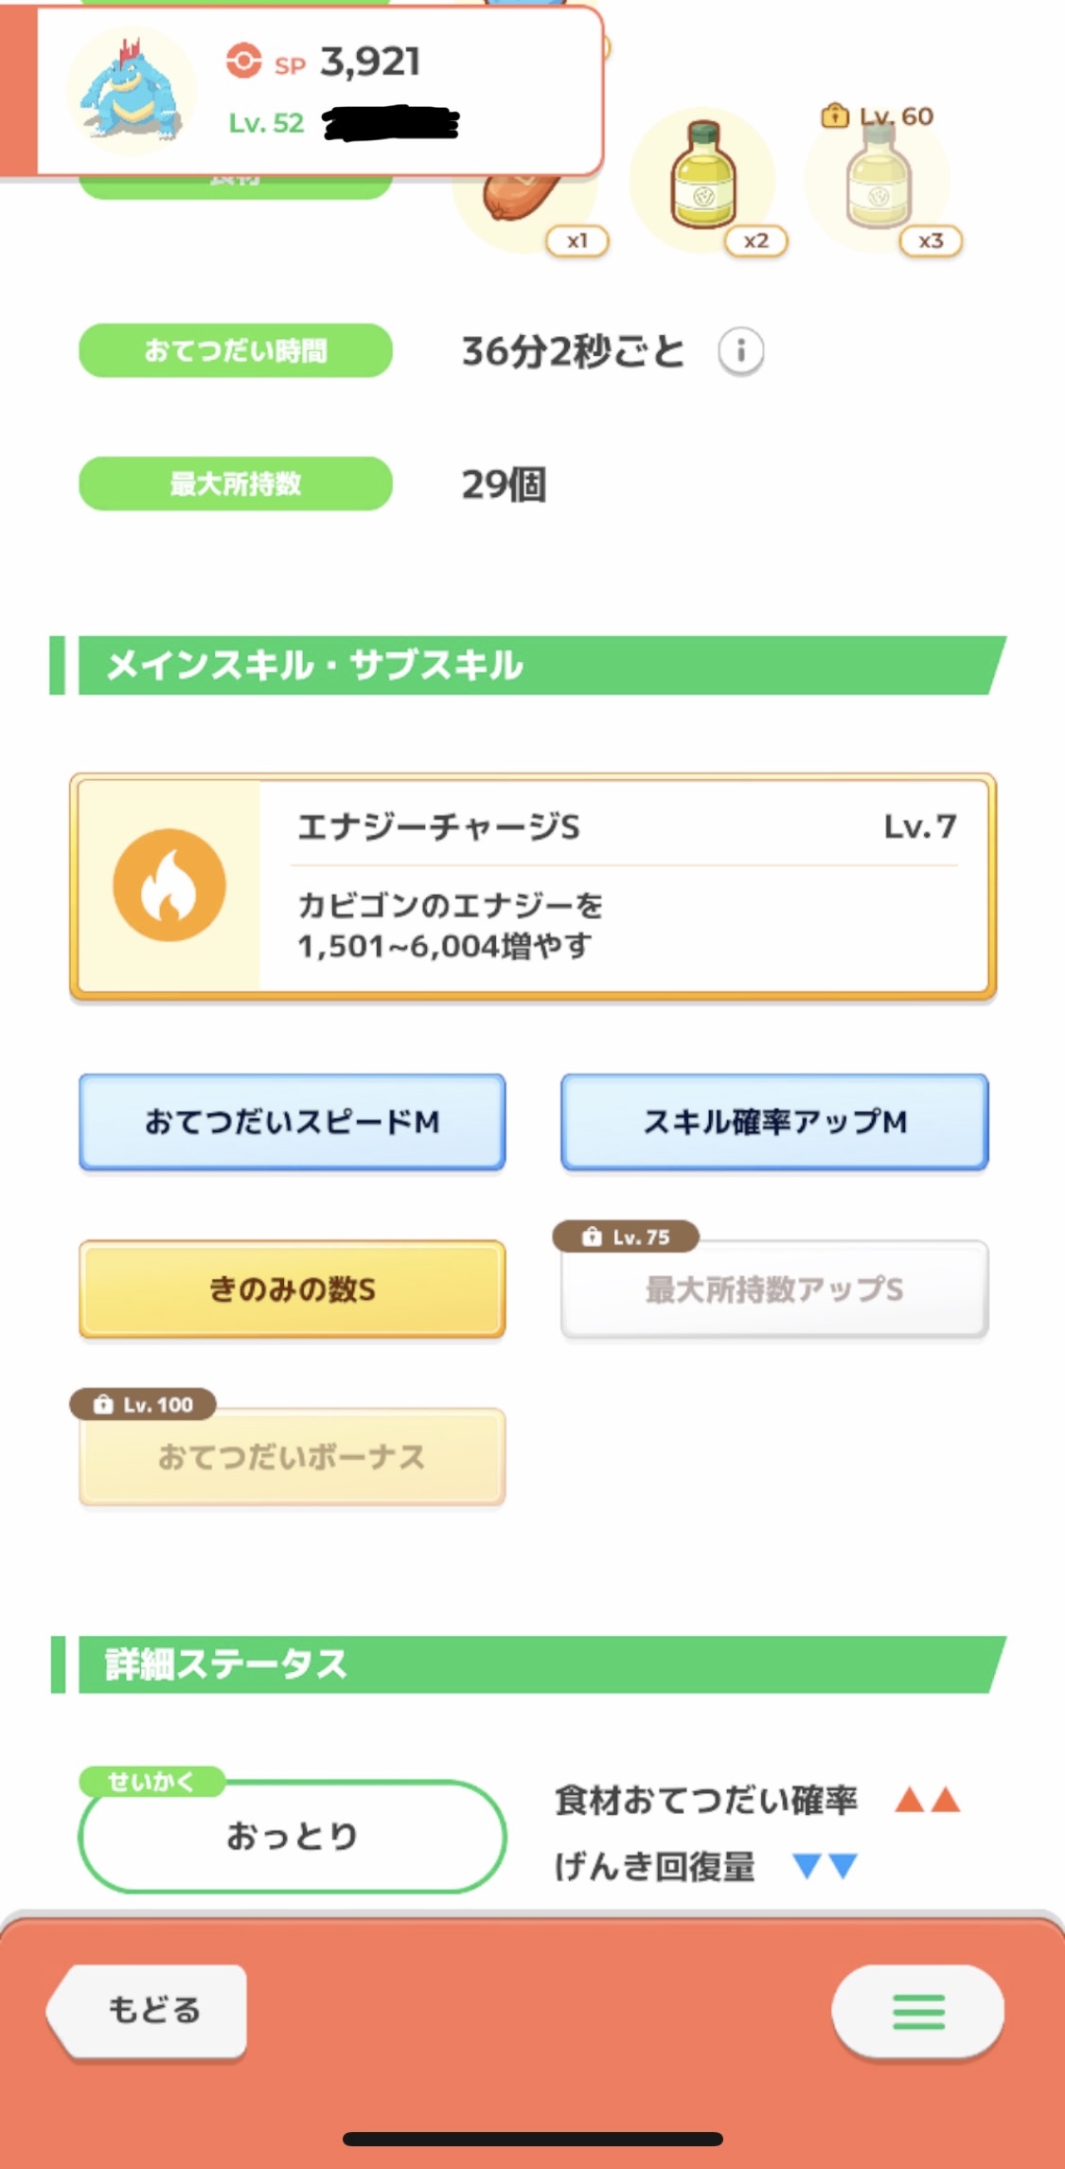Tap the おっとり nature button
The width and height of the screenshot is (1065, 2169).
pos(292,1837)
